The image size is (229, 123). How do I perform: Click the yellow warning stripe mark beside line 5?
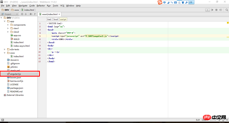point(228,37)
